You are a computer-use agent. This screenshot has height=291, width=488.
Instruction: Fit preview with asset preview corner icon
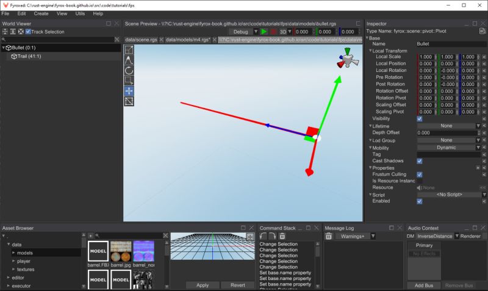pyautogui.click(x=250, y=237)
